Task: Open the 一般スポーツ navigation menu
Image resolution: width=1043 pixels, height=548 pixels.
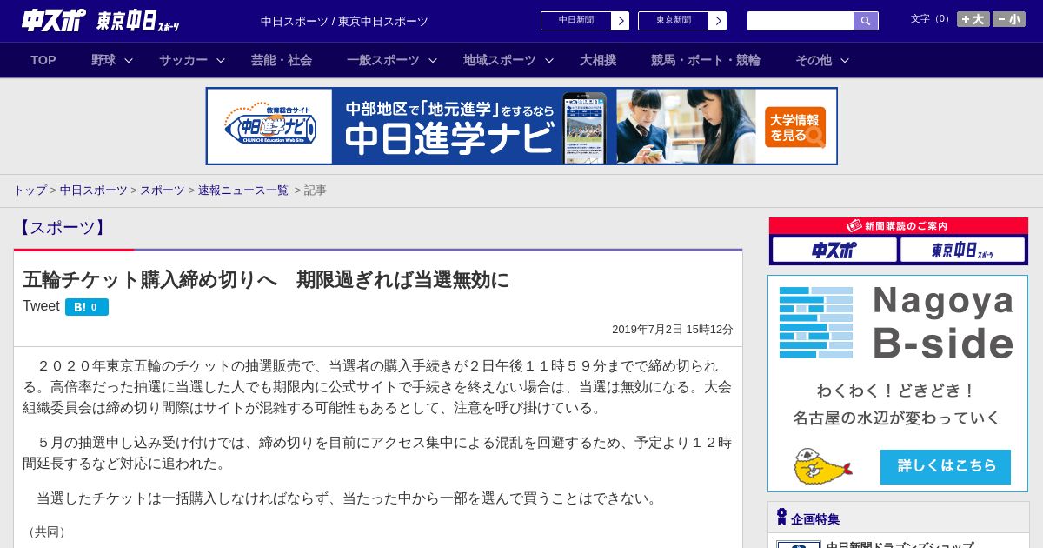Action: [x=383, y=60]
